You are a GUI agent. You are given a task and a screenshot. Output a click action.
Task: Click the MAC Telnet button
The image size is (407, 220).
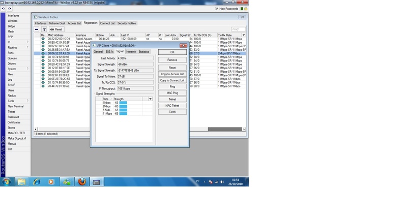pos(172,106)
